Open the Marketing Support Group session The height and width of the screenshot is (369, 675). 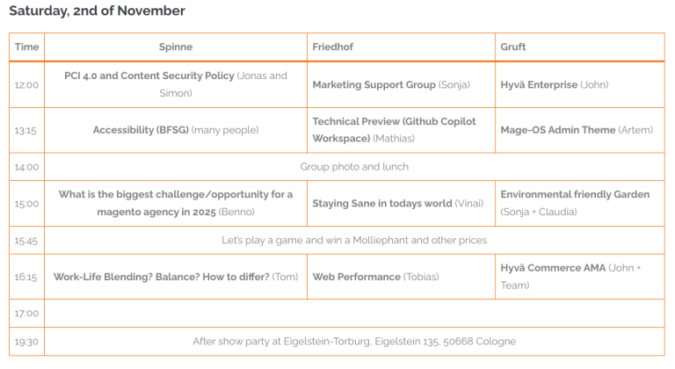[x=374, y=85]
